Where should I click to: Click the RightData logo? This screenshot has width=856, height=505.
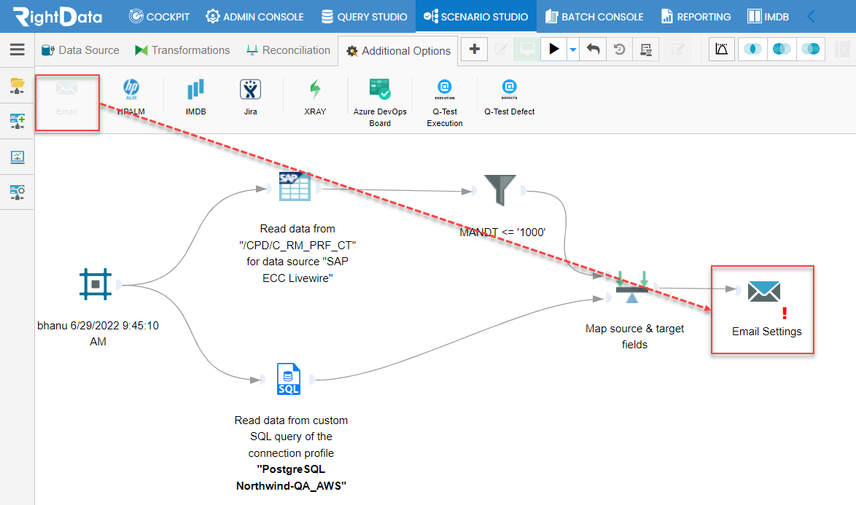click(x=58, y=16)
